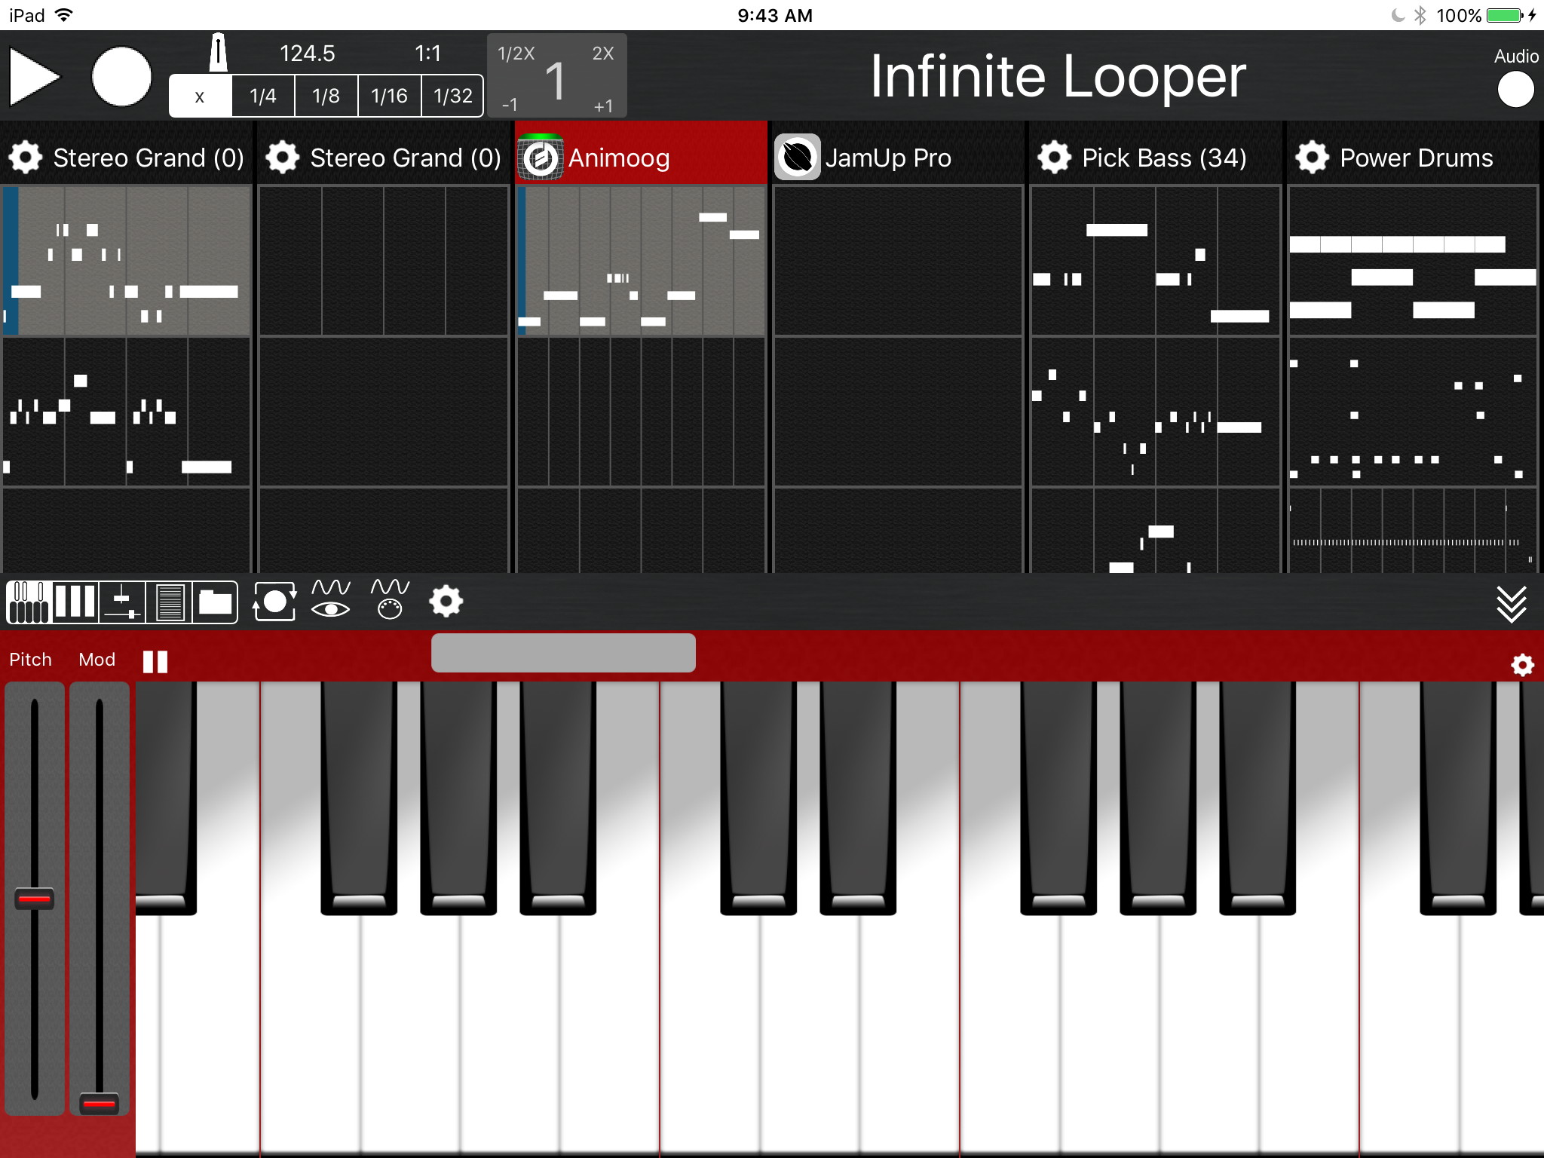Open Power Drums settings gear
The width and height of the screenshot is (1544, 1158).
pos(1312,158)
